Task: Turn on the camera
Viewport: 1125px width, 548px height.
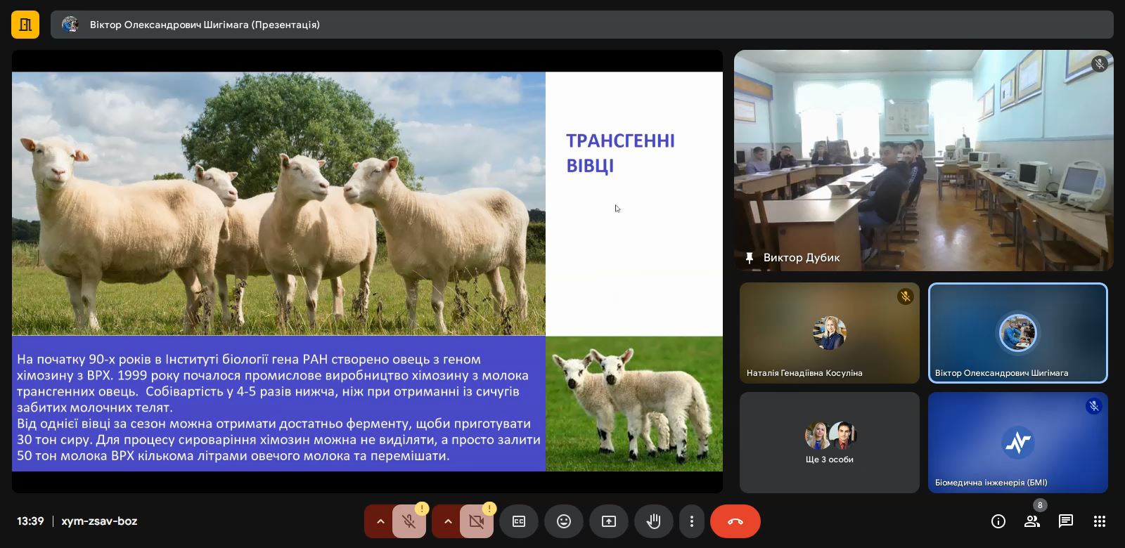Action: [477, 521]
